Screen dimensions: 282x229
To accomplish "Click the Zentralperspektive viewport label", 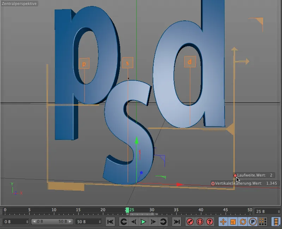I will pyautogui.click(x=19, y=4).
